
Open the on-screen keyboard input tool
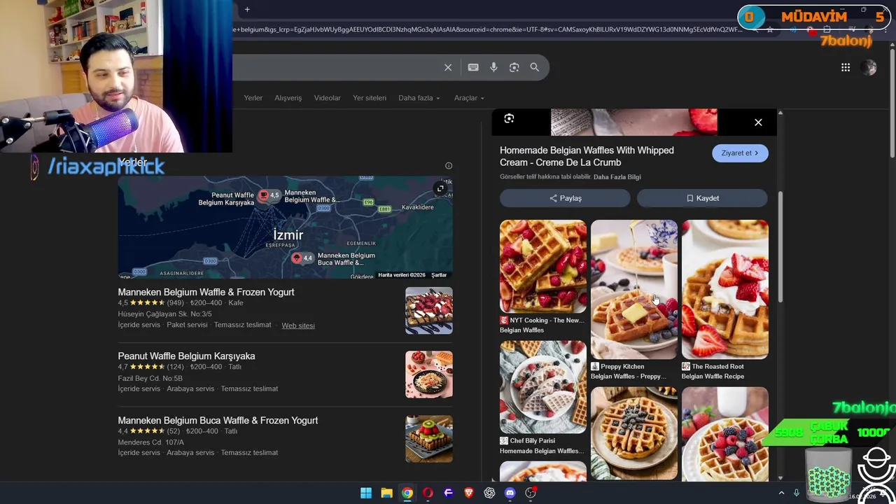click(x=473, y=67)
